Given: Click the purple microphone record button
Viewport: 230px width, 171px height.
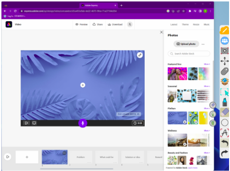Looking at the screenshot, I should click(x=83, y=123).
